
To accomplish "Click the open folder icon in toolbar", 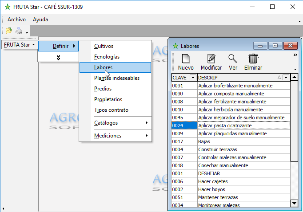I will [9, 31].
